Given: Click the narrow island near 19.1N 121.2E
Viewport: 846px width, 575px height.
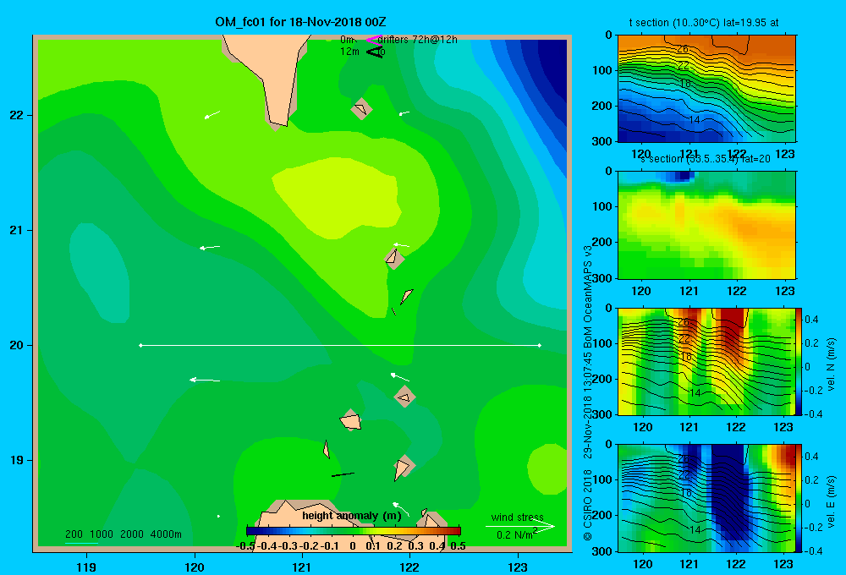Looking at the screenshot, I should pyautogui.click(x=327, y=449).
